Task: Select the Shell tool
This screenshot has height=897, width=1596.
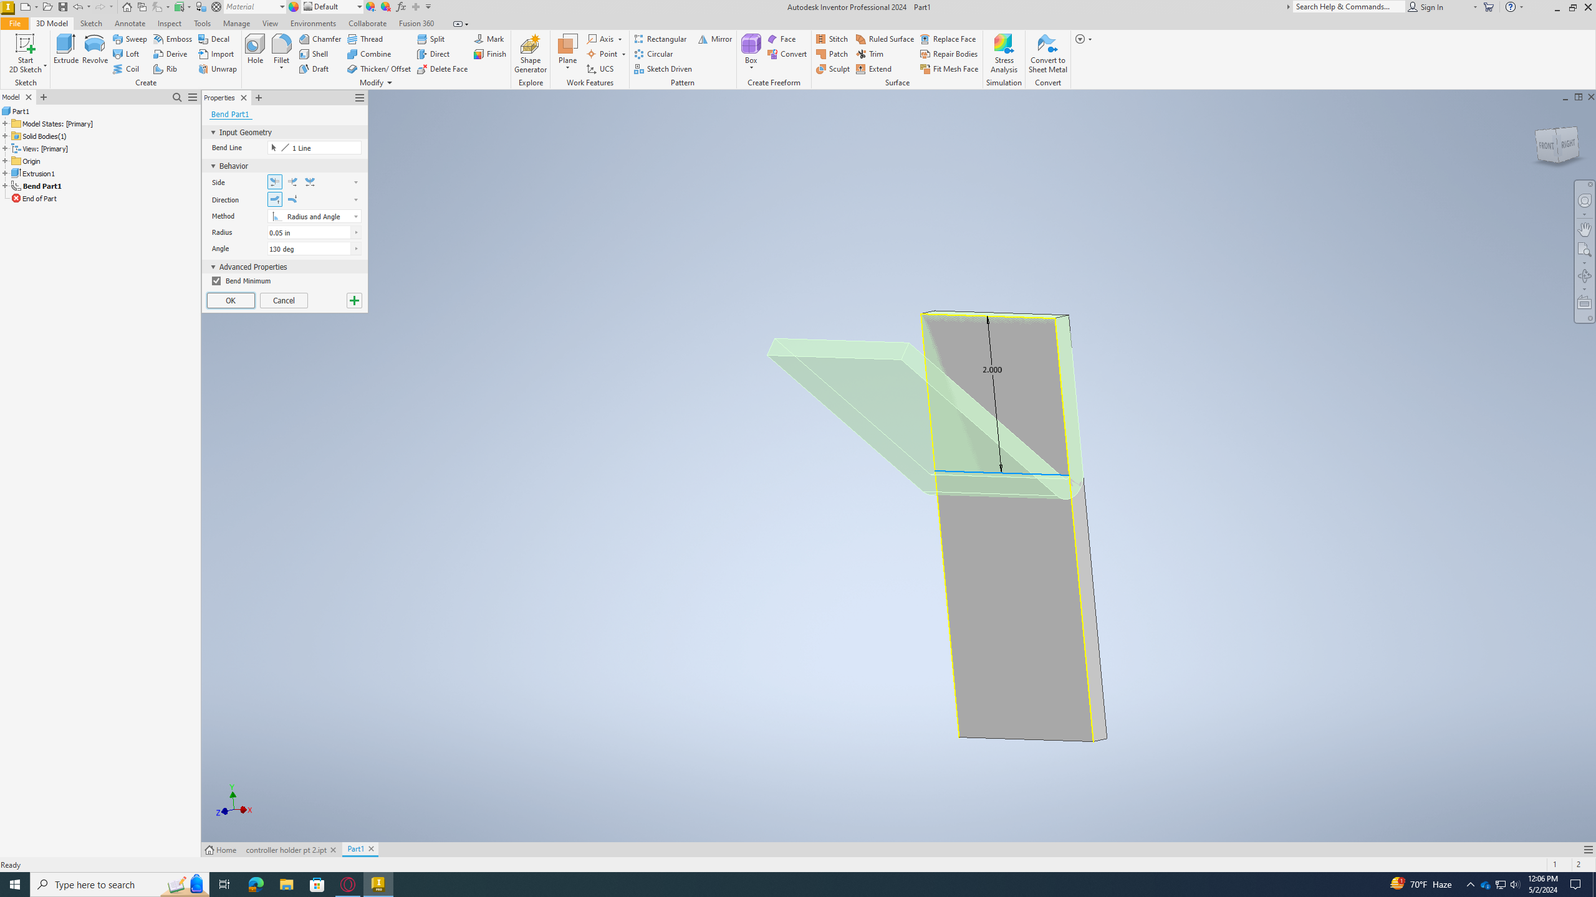Action: (314, 54)
